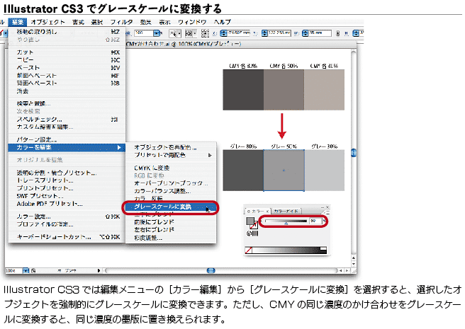This screenshot has height=329, width=465.
Task: Open the status bar popup arrow
Action: click(x=99, y=271)
